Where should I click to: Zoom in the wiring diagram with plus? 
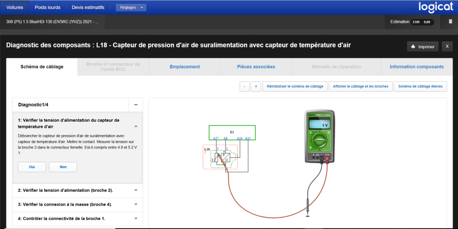[x=256, y=86]
